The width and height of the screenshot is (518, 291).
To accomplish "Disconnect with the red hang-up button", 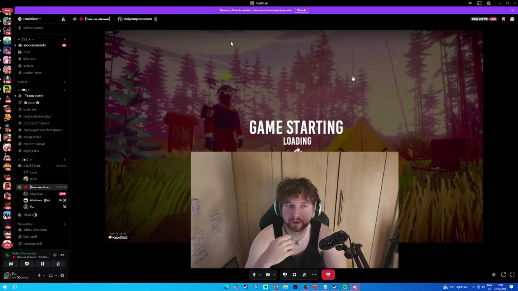I will [328, 275].
